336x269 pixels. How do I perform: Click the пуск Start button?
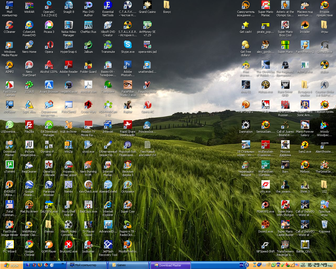[x=12, y=265]
